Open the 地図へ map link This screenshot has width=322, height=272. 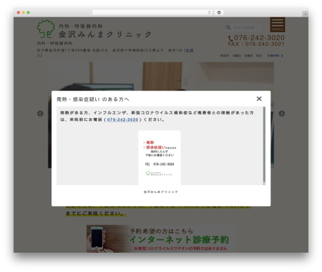tap(189, 50)
